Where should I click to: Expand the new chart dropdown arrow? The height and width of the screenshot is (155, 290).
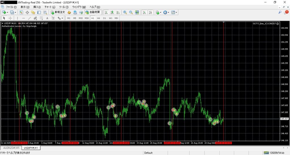tap(7, 12)
